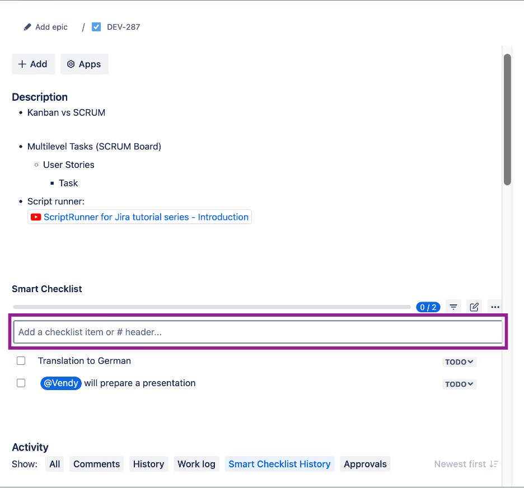The image size is (524, 488).
Task: Switch to the Smart Checklist History tab
Action: point(279,464)
